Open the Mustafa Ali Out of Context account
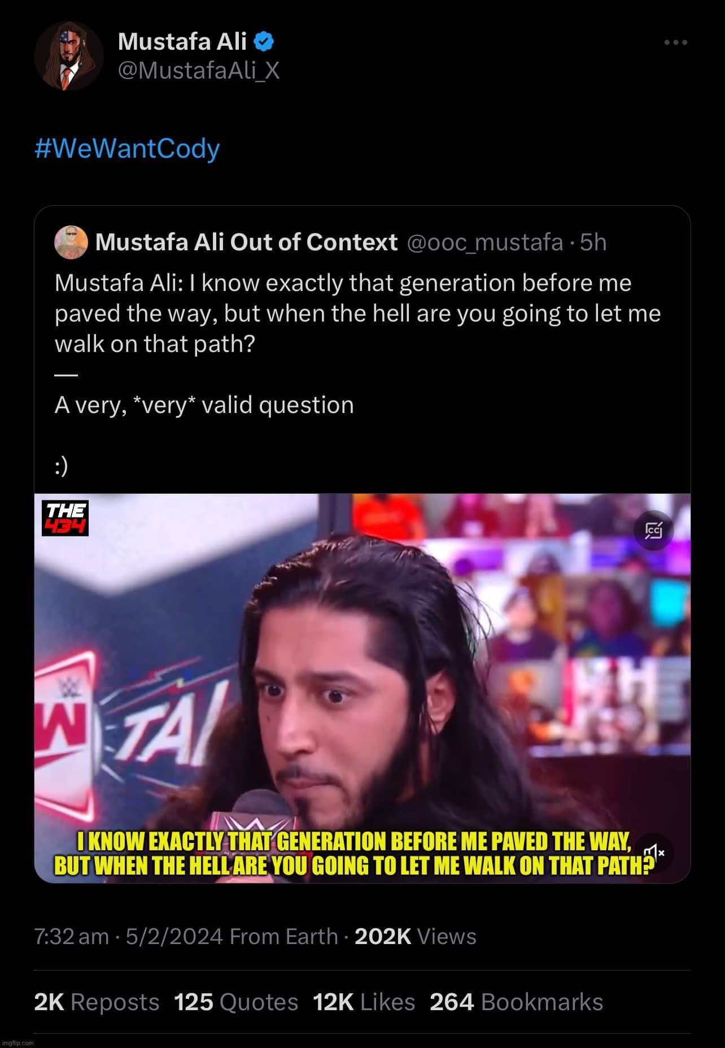Viewport: 725px width, 1048px height. tap(246, 242)
